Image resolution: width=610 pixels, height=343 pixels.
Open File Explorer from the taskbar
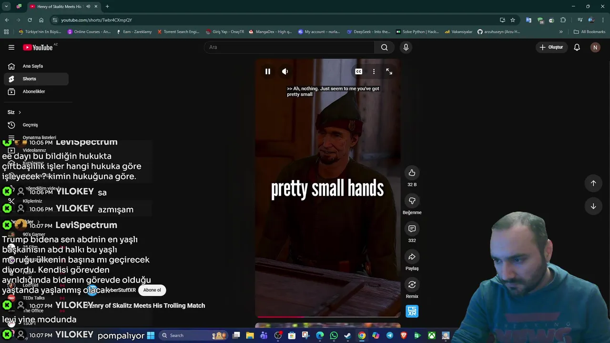(250, 335)
